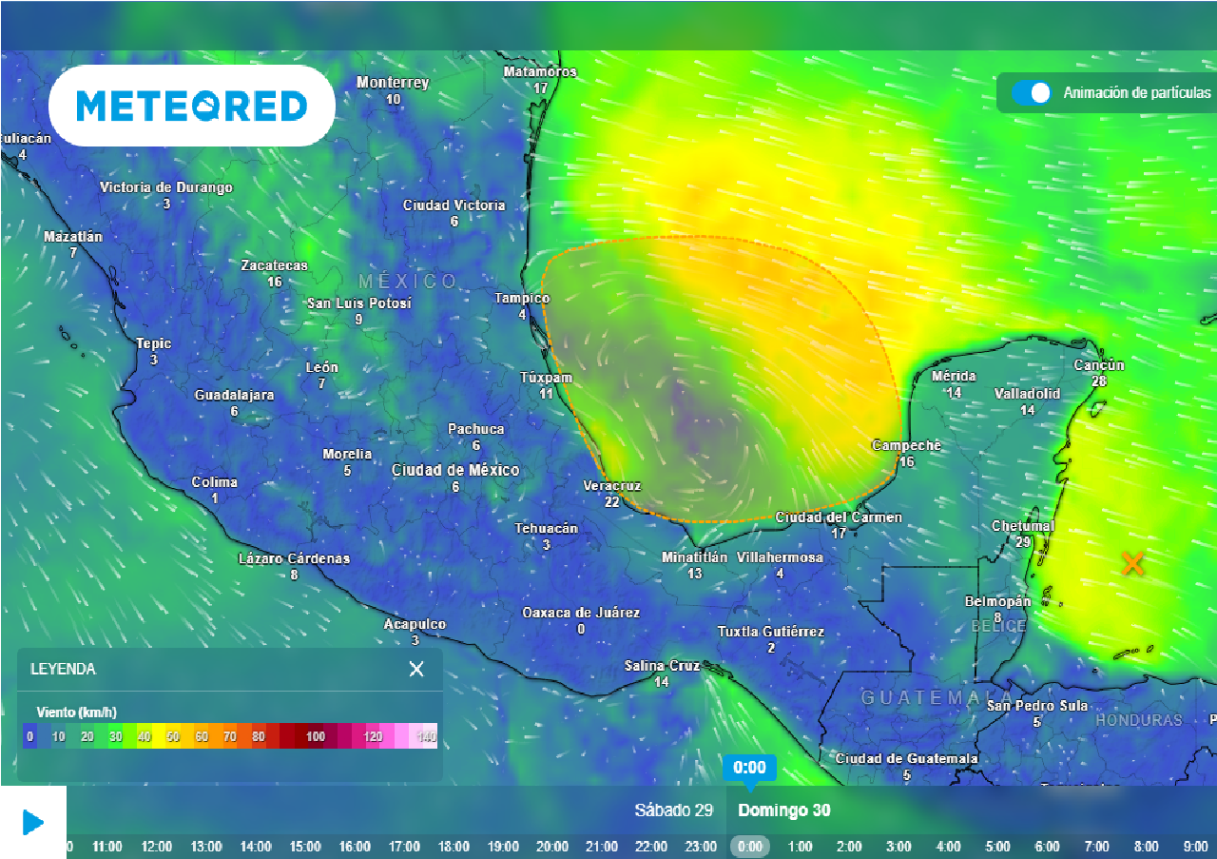Select 1:00 on the timeline
Viewport: 1217px width, 859px height.
(800, 846)
